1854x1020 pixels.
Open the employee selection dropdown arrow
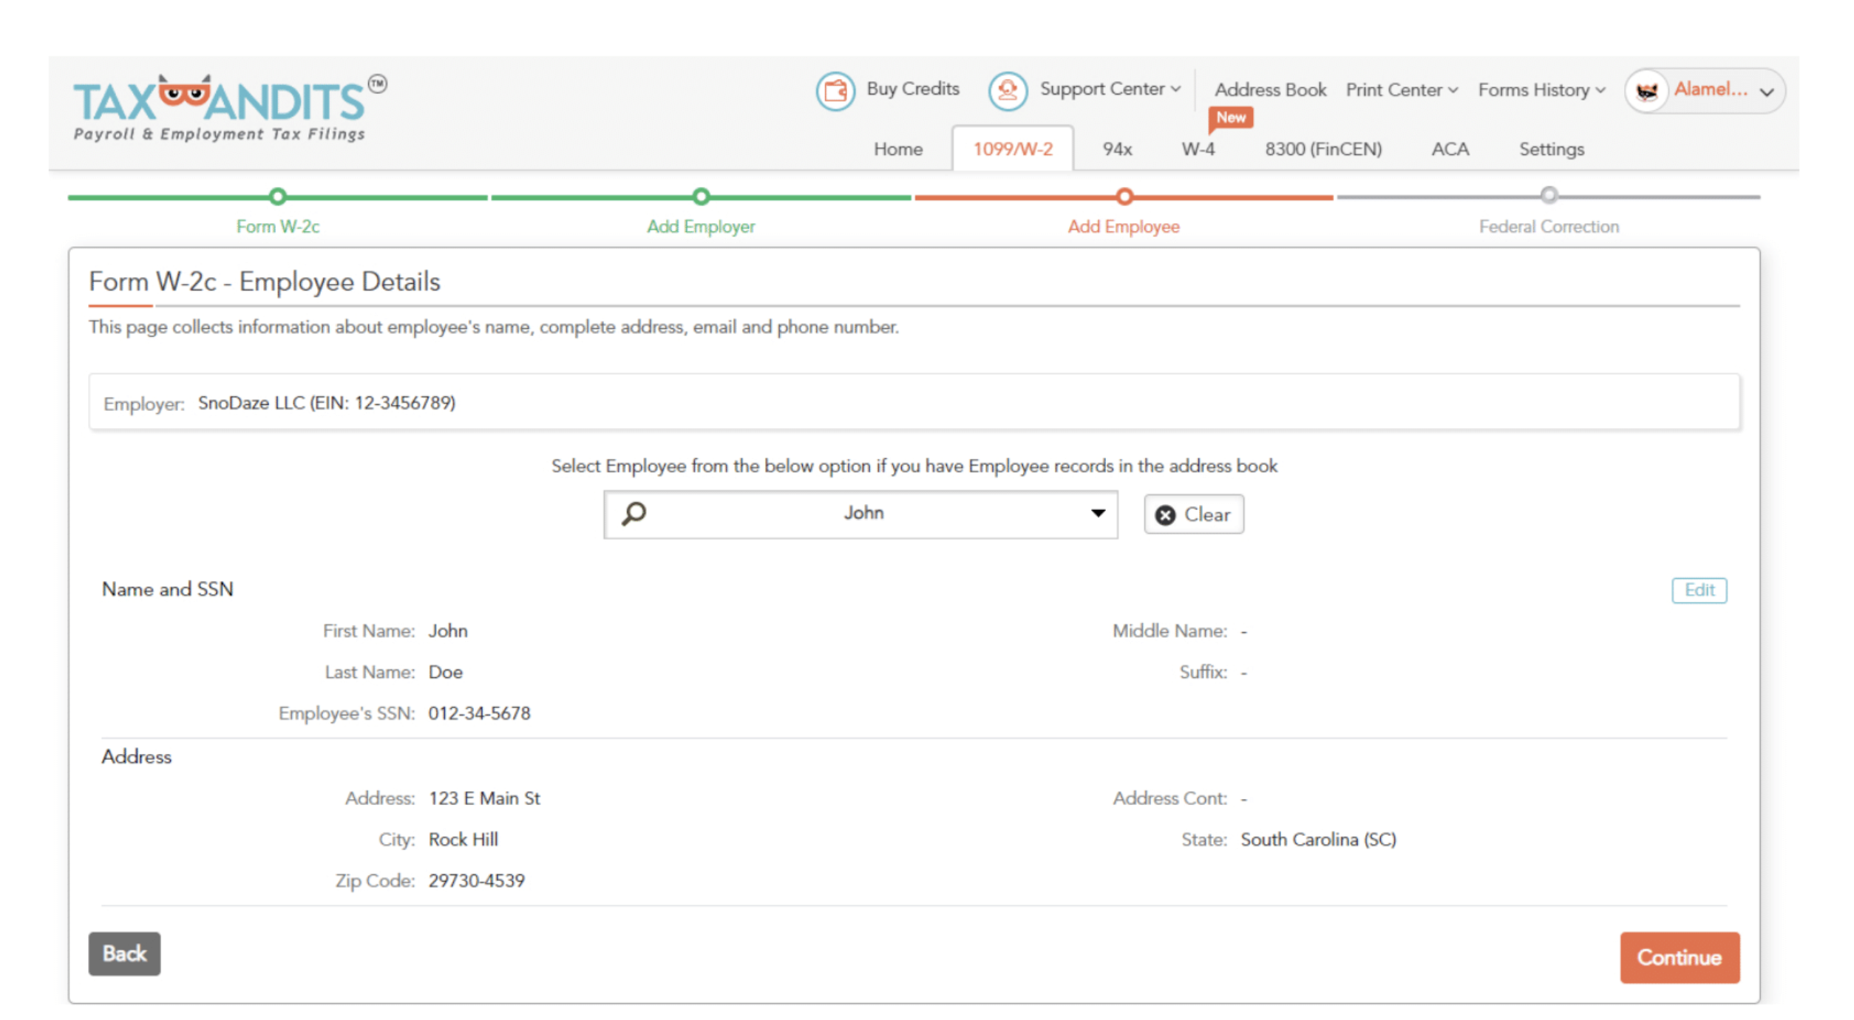click(x=1098, y=513)
